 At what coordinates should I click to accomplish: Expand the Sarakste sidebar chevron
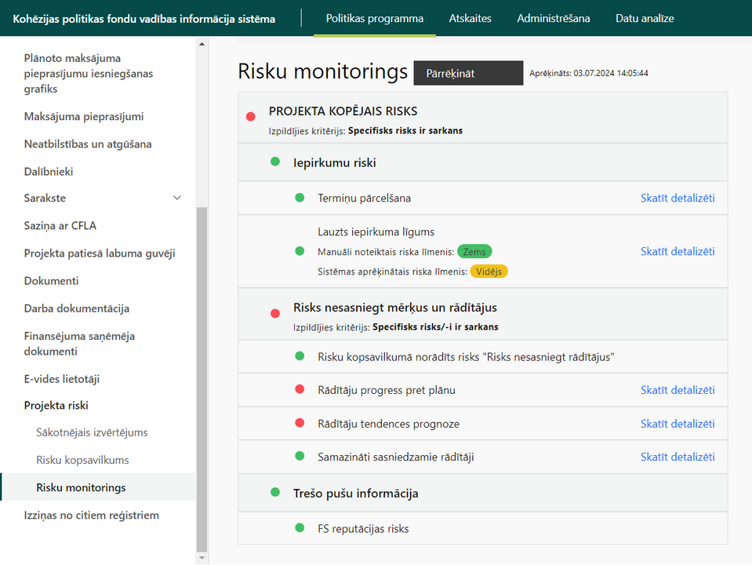(x=177, y=198)
